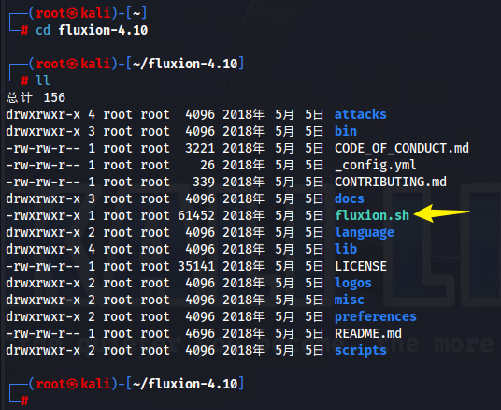Viewport: 501px width, 410px height.
Task: Select the LICENSE file name
Action: click(361, 266)
